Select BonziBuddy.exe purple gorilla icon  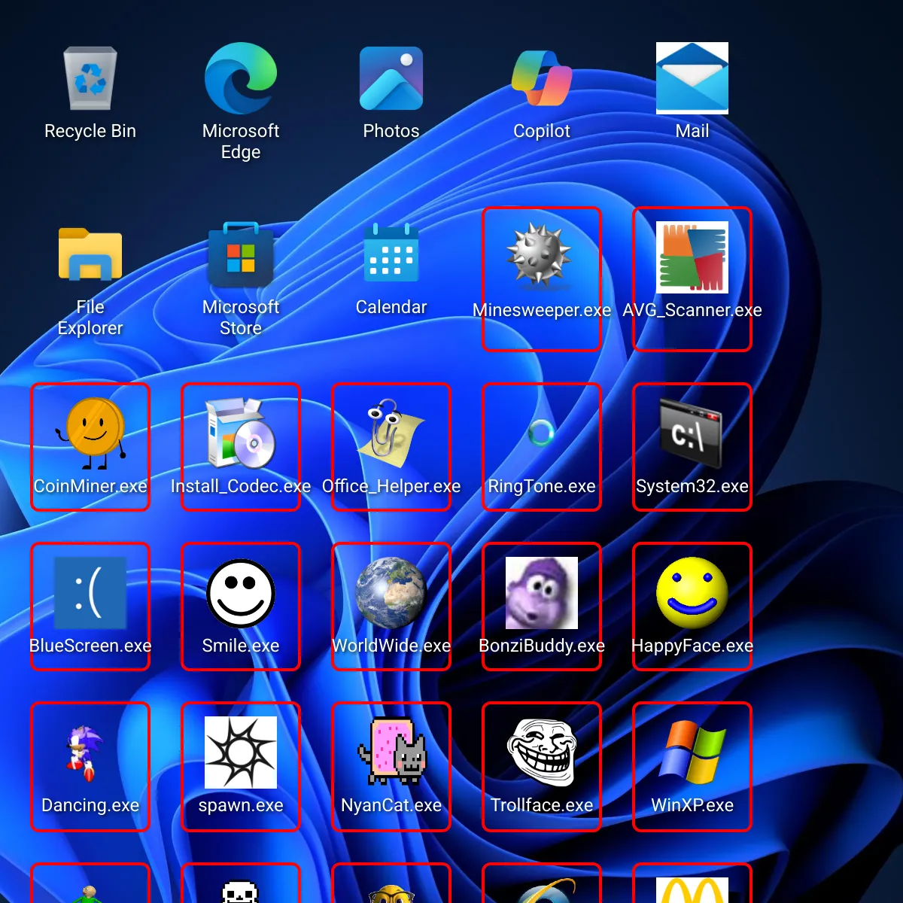(x=542, y=593)
